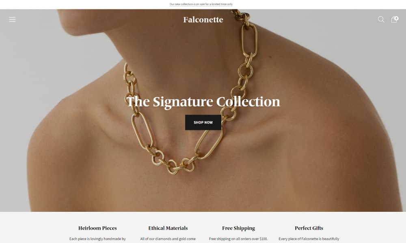The image size is (406, 243).
Task: Click the Perfect Gifts heading
Action: click(309, 228)
